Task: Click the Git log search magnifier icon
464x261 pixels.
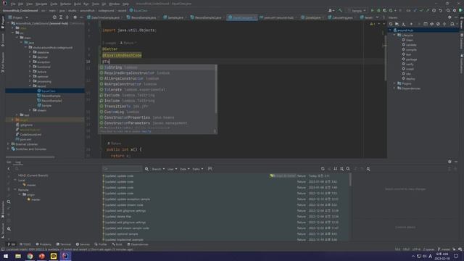Action: coord(146,169)
